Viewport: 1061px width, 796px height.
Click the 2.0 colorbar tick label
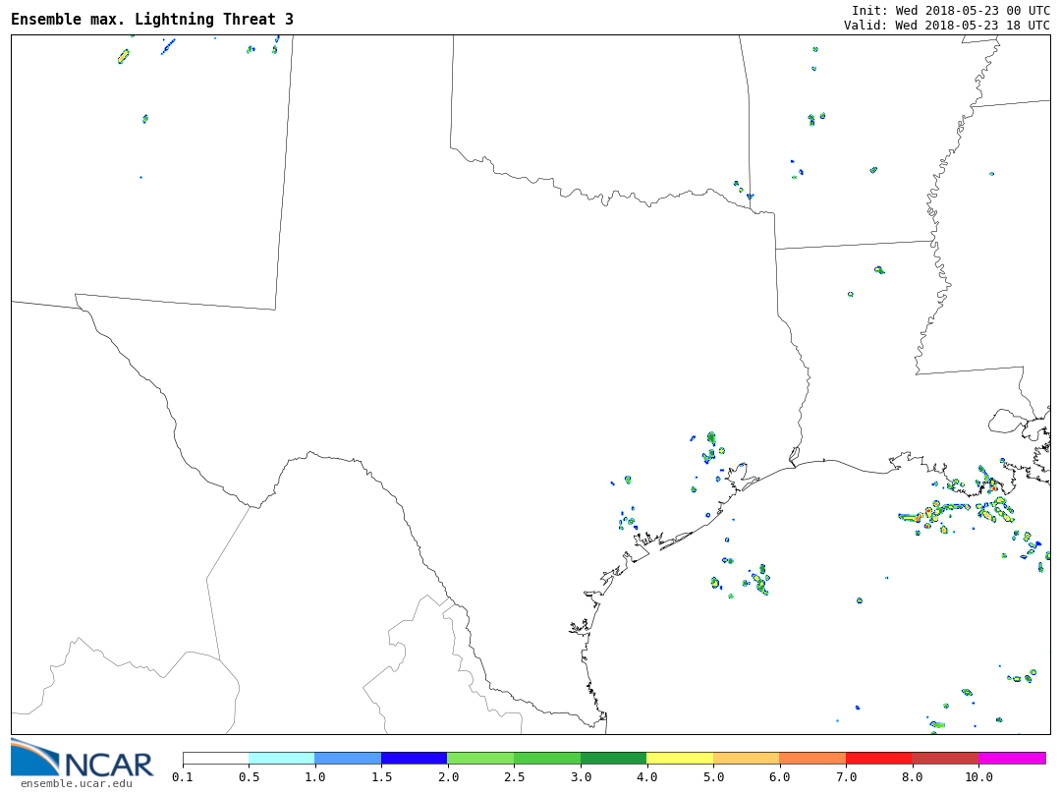tap(447, 777)
